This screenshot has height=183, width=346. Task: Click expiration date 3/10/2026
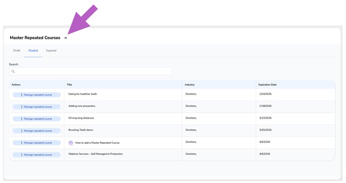[265, 118]
